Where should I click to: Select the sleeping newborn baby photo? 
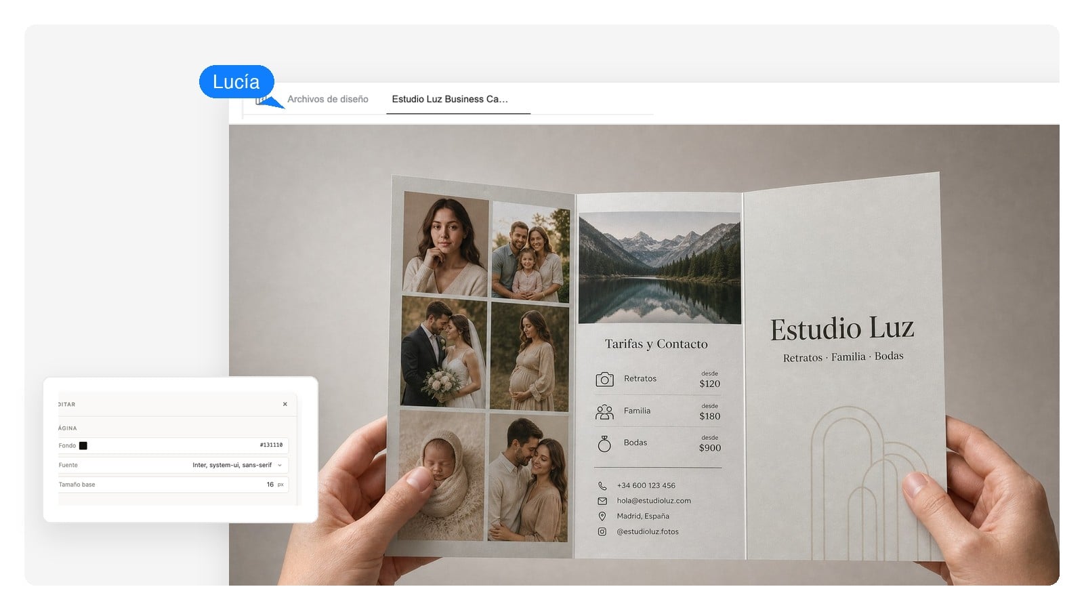tap(442, 475)
